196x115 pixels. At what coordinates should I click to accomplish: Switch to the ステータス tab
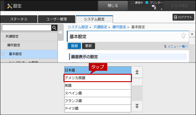point(19,19)
